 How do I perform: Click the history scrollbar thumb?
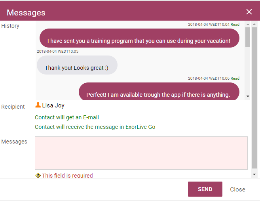click(248, 37)
